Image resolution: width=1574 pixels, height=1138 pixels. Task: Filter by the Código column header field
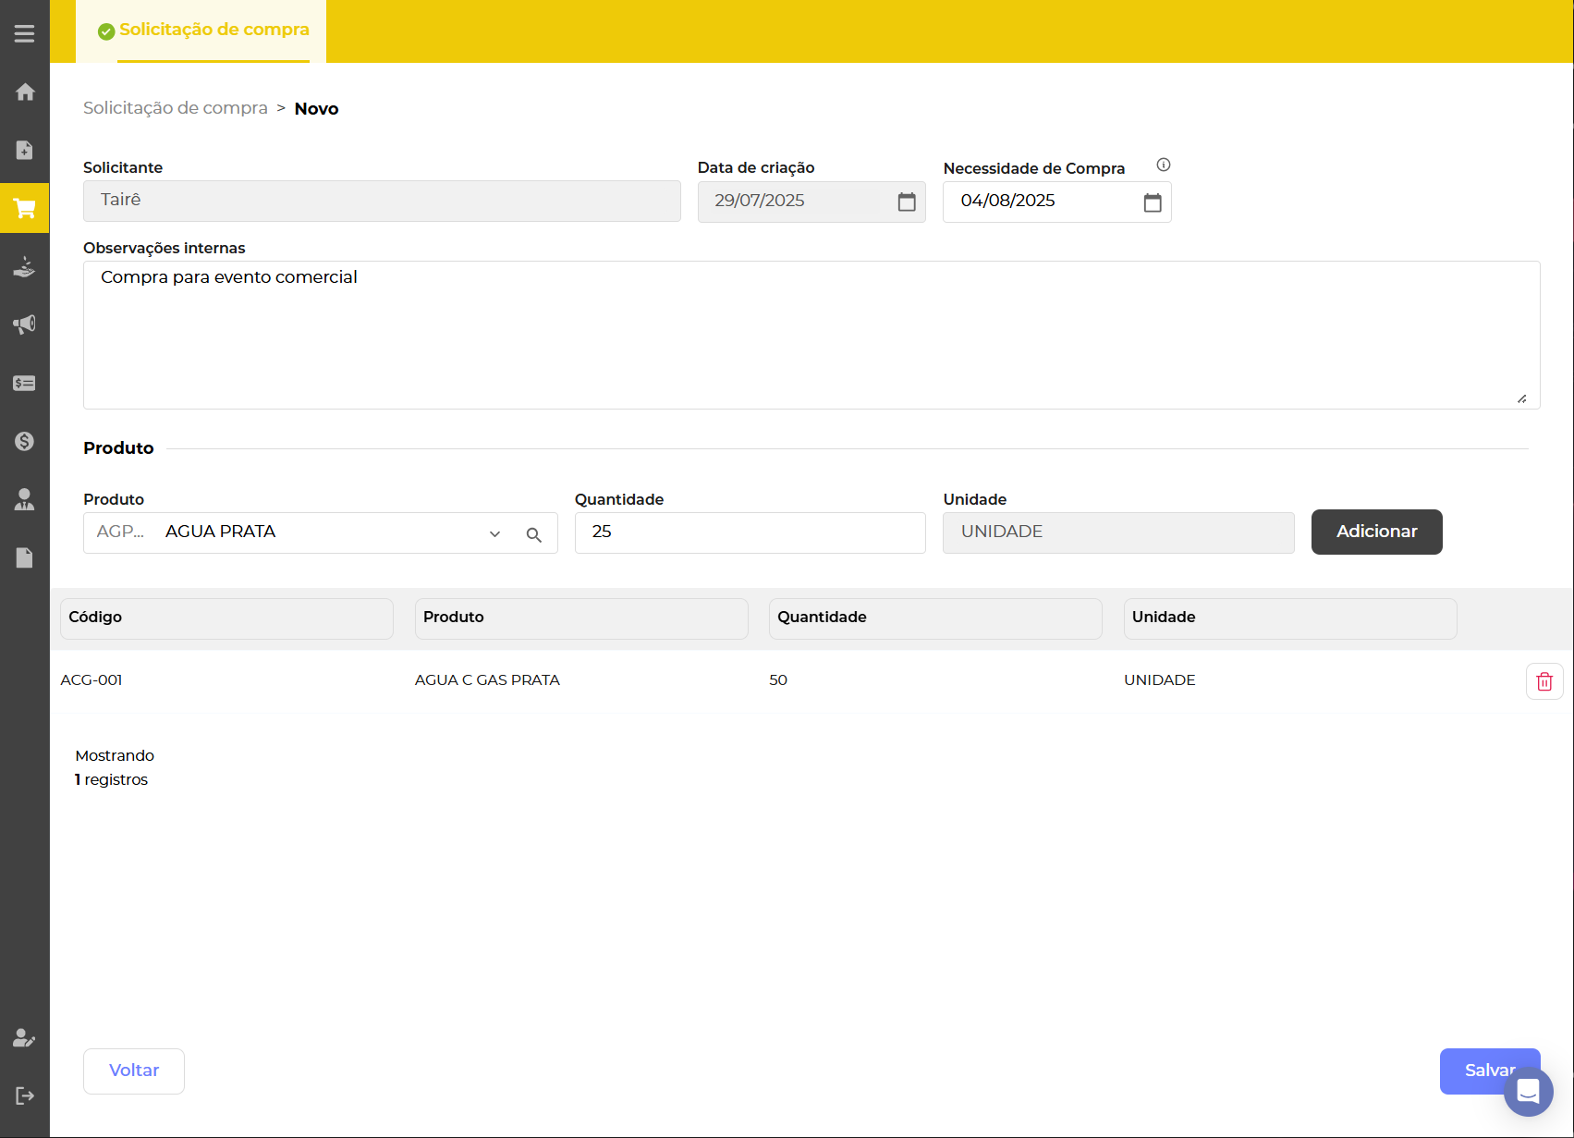(x=226, y=618)
